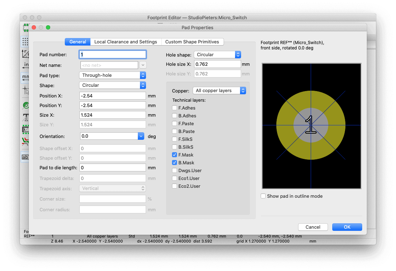Confirm pad properties with OK
396x271 pixels.
(347, 227)
